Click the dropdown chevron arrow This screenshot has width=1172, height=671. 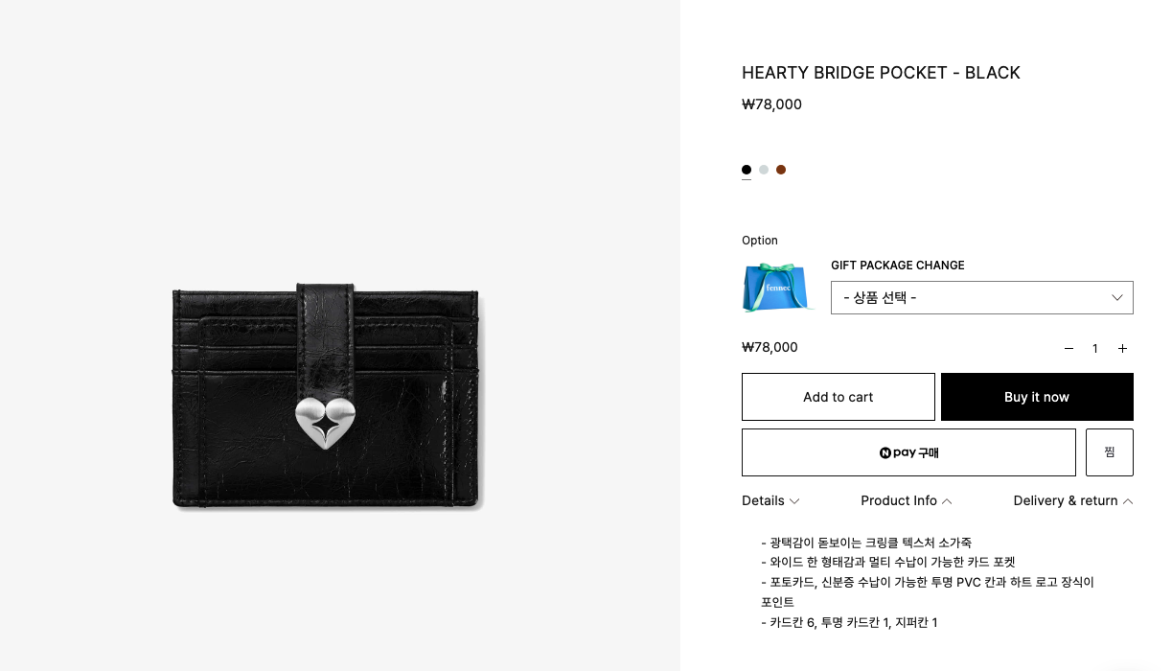(x=1117, y=297)
